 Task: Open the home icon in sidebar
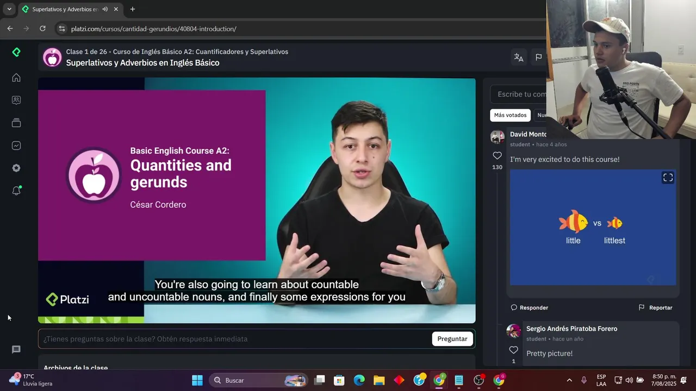point(16,78)
